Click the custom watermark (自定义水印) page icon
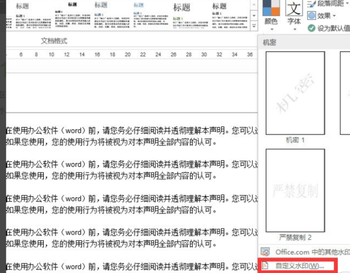This screenshot has height=273, width=350. tap(265, 265)
